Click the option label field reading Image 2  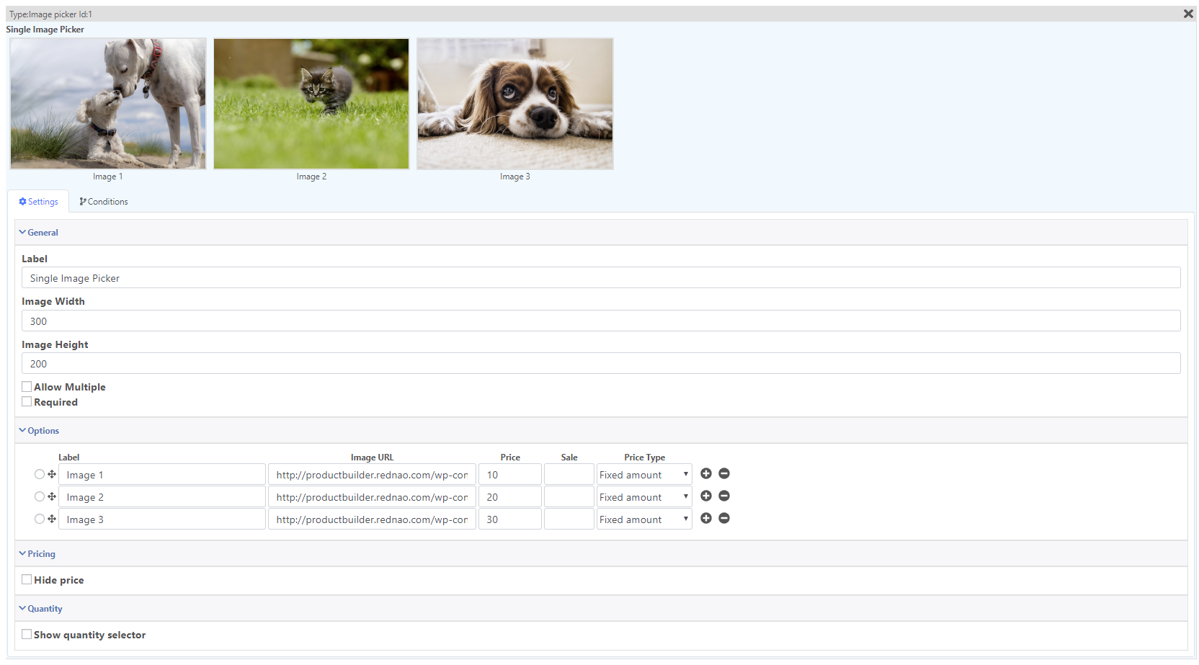(x=162, y=497)
